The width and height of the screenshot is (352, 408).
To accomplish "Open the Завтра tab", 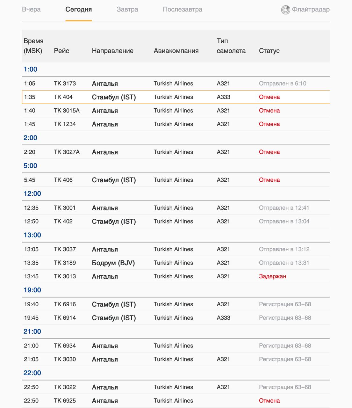I will 127,10.
